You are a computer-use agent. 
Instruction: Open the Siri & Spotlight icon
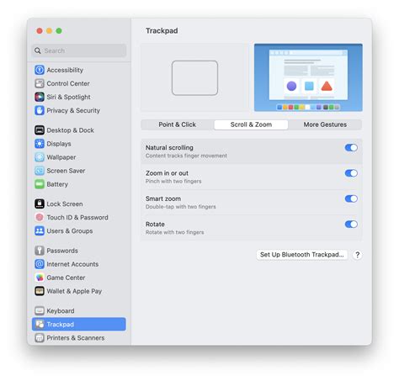40,97
